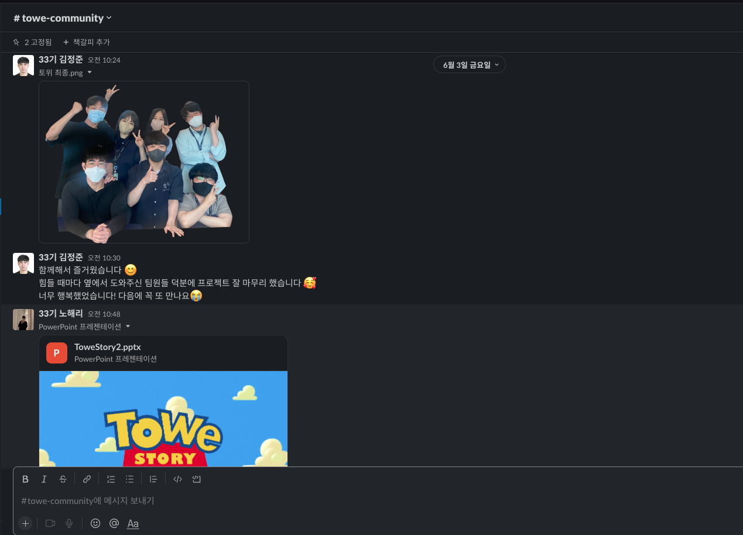View the 2 pinned messages
Viewport: 743px width, 535px height.
point(33,42)
